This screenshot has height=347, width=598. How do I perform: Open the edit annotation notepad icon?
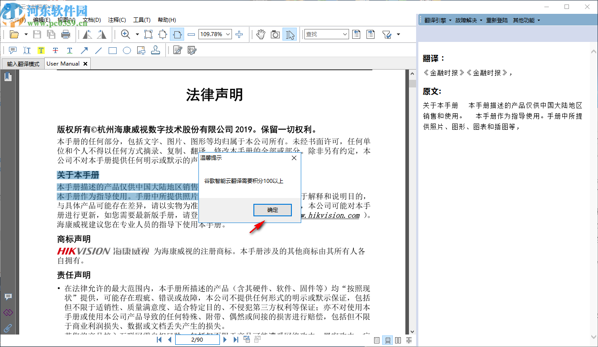tap(177, 50)
